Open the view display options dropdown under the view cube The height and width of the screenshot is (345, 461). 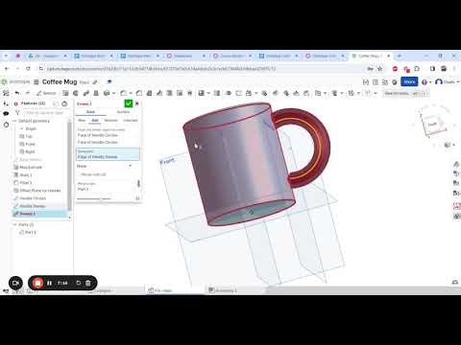click(x=449, y=145)
